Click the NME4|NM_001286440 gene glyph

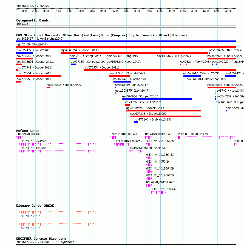[149, 185]
